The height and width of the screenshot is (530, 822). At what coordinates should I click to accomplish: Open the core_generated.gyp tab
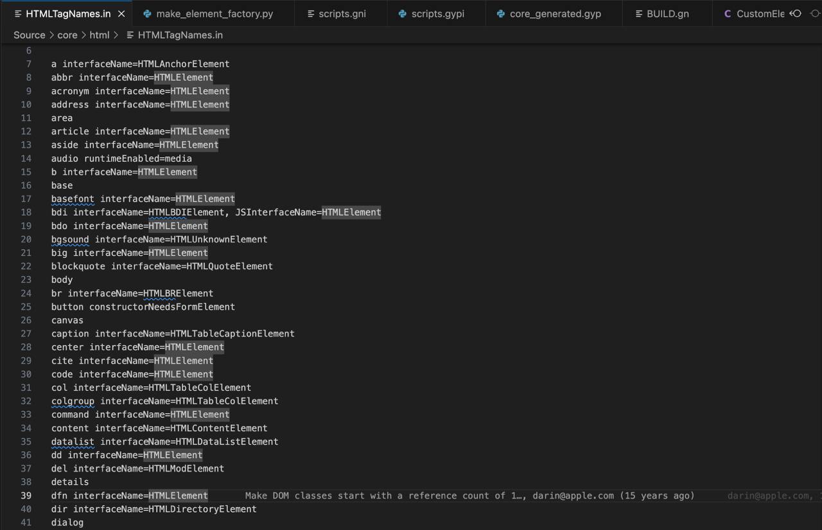point(555,13)
